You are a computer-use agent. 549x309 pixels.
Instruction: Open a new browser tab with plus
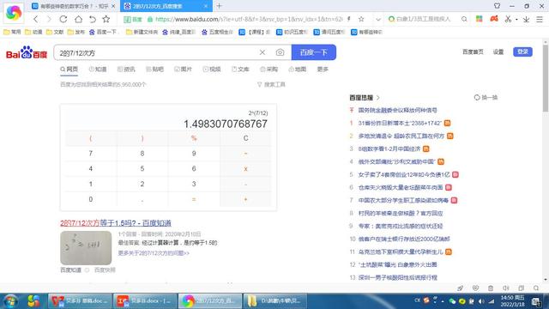[220, 6]
